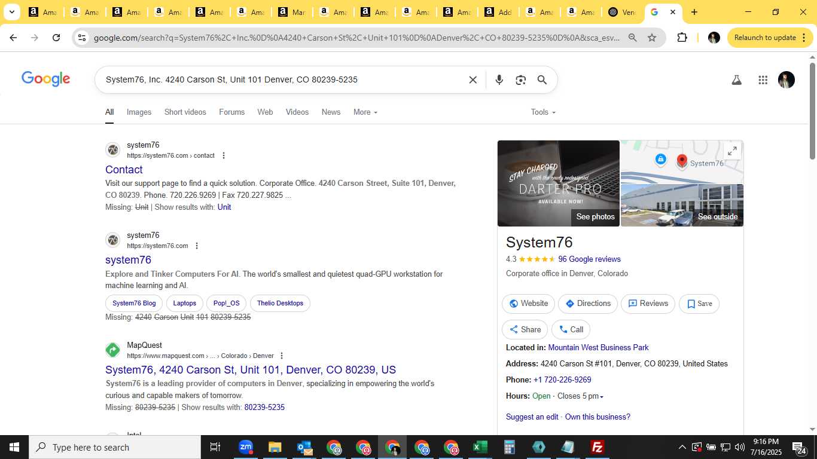
Task: Open Search by image camera icon
Action: [x=521, y=80]
